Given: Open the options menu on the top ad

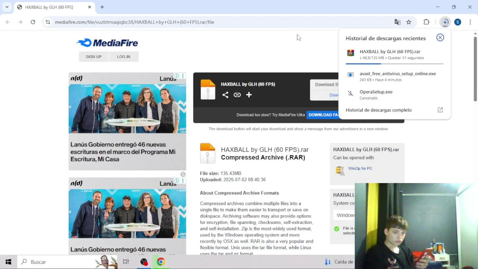Looking at the screenshot, I should tap(183, 76).
